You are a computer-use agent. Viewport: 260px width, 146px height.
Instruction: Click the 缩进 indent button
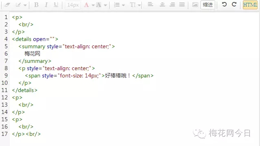208,5
